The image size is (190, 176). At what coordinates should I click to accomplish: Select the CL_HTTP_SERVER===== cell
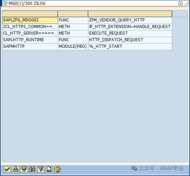click(x=30, y=33)
